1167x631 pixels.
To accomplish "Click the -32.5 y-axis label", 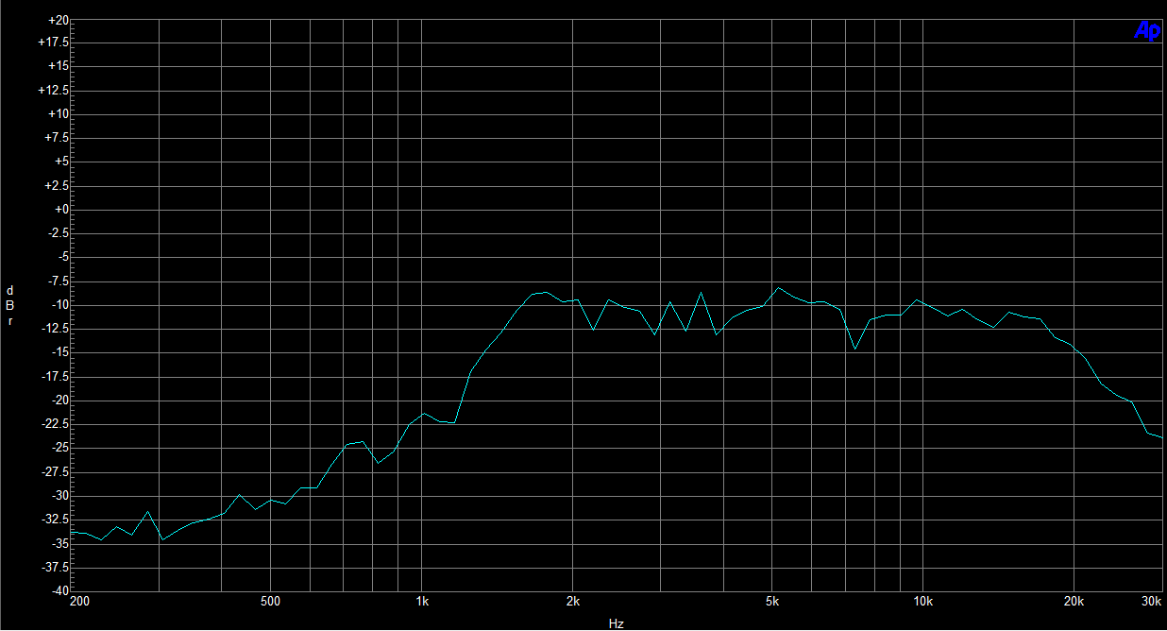I will click(x=54, y=519).
